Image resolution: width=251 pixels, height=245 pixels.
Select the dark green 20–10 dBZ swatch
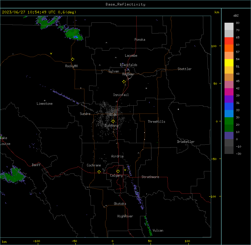click(229, 128)
